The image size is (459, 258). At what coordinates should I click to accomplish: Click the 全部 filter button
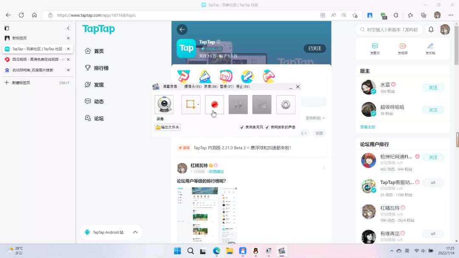pyautogui.click(x=319, y=133)
